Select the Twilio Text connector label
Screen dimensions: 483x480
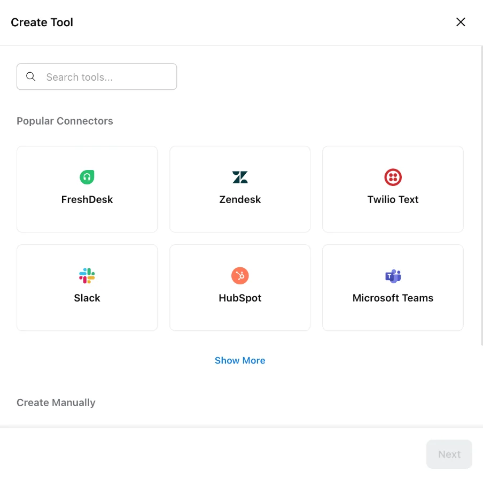point(393,199)
